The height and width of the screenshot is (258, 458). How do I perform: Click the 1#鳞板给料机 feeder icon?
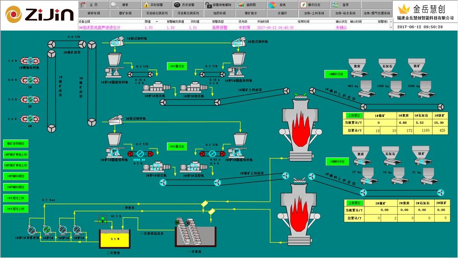tap(30, 61)
